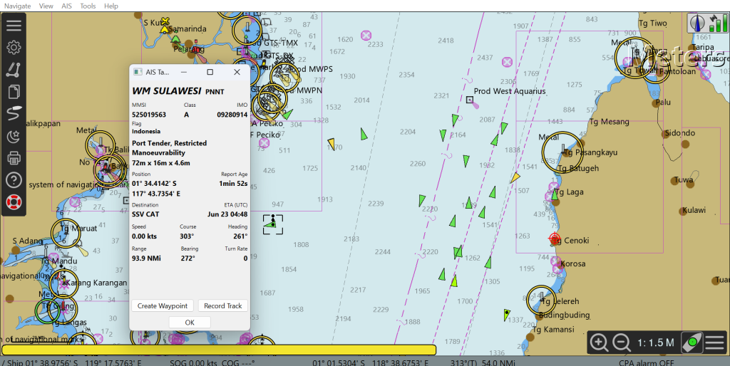This screenshot has height=366, width=730.
Task: Open the Navigate menu
Action: tap(17, 6)
